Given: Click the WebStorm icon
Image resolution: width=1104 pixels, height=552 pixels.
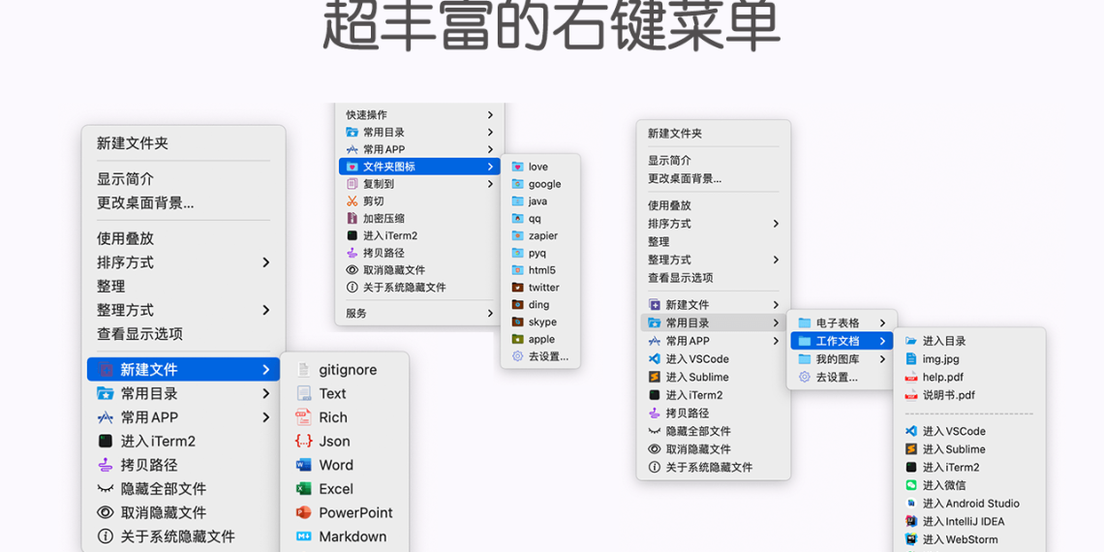Looking at the screenshot, I should click(x=910, y=539).
